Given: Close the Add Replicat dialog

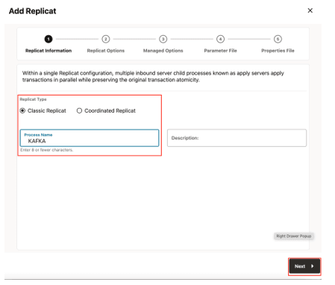Looking at the screenshot, I should click(310, 10).
